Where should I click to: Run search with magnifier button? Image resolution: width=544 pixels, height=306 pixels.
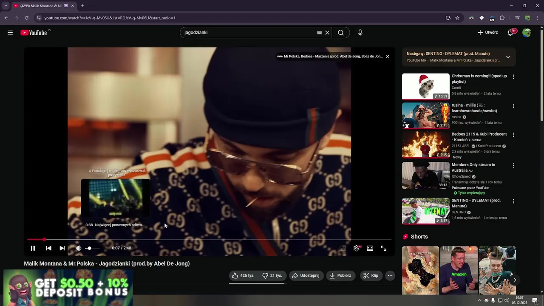pos(341,33)
